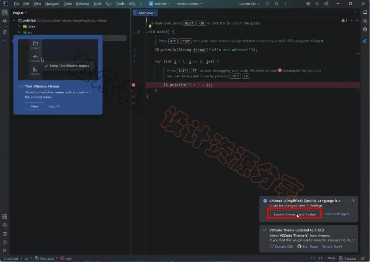370x262 pixels.
Task: Open Database tool window icon
Action: [365, 29]
